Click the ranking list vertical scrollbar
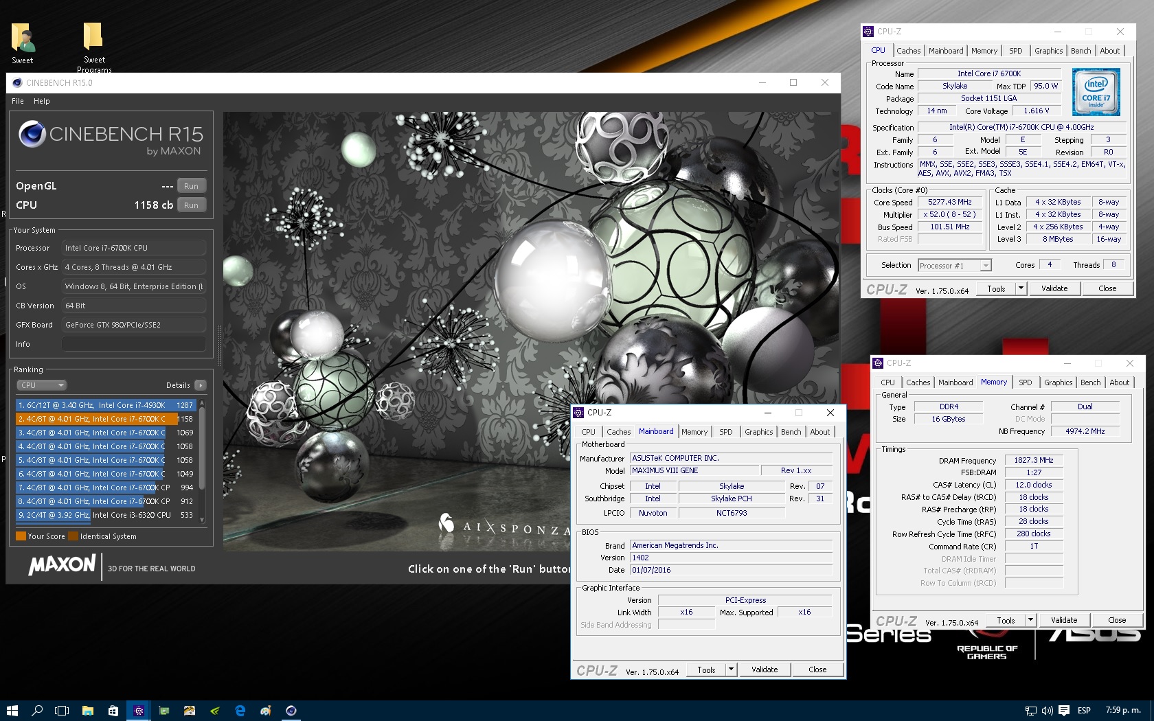 click(x=202, y=460)
